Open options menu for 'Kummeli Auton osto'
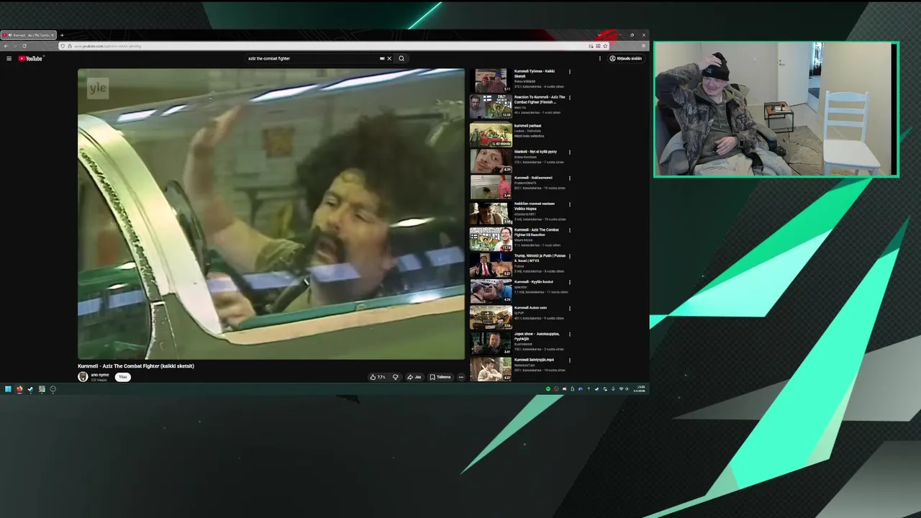Image resolution: width=921 pixels, height=518 pixels. tap(570, 308)
